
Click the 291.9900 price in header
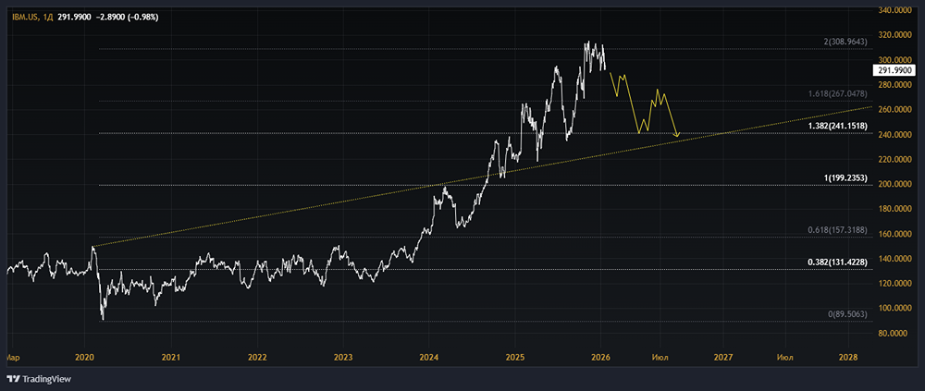(74, 18)
